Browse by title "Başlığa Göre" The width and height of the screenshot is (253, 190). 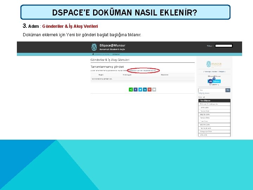tap(214, 114)
